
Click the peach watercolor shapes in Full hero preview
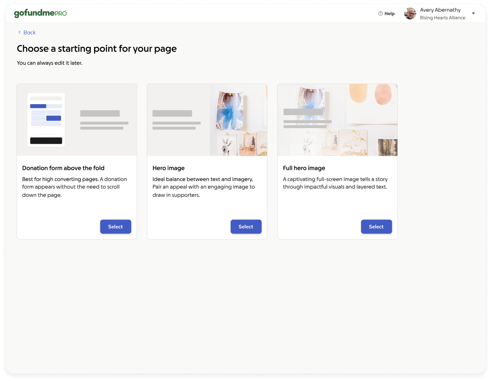(370, 94)
